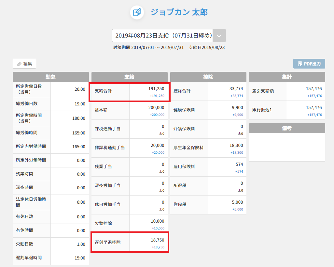Select the 2019年08月23日支給 period box
334x267 pixels.
(x=163, y=36)
